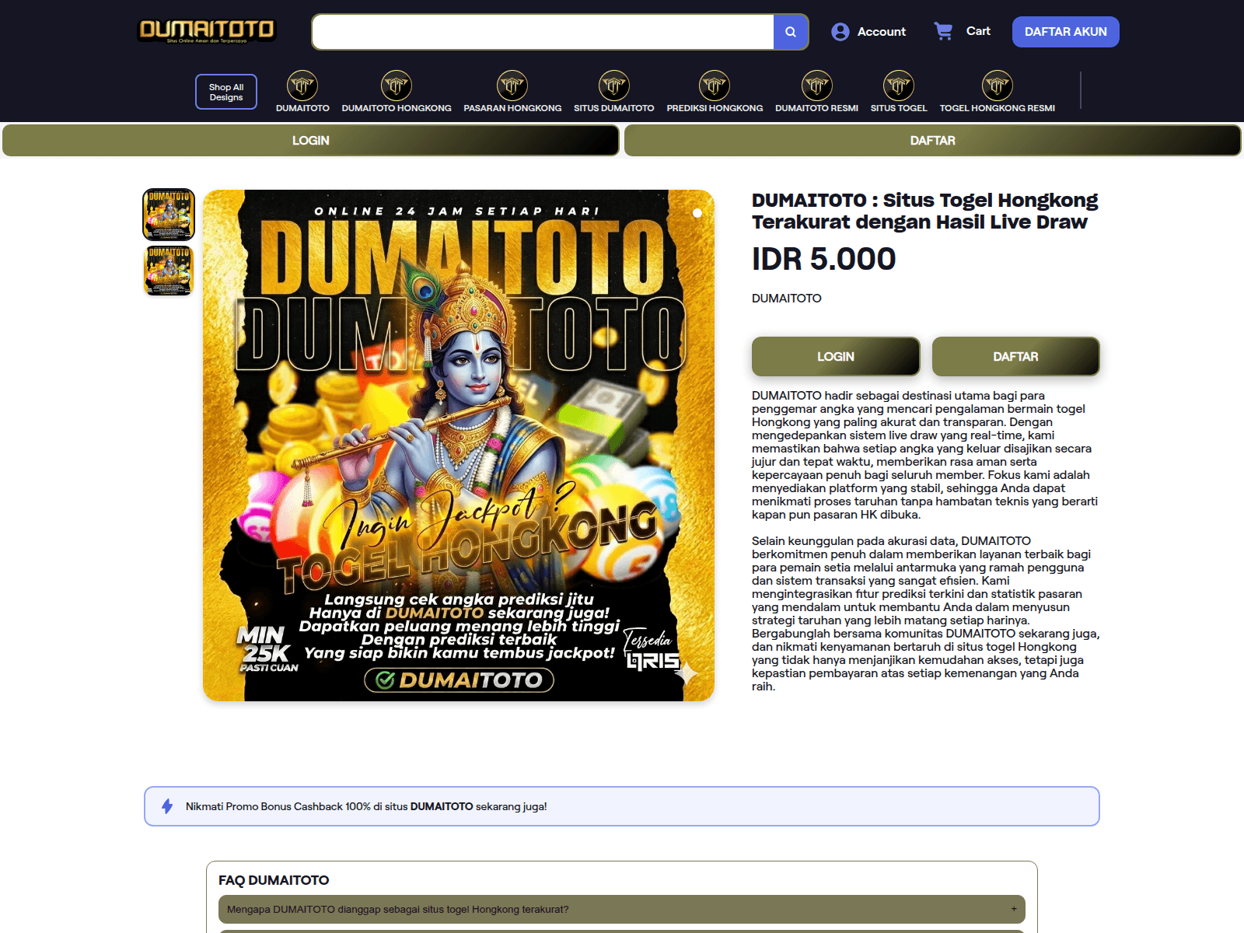Select the second product thumbnail image

click(x=169, y=271)
